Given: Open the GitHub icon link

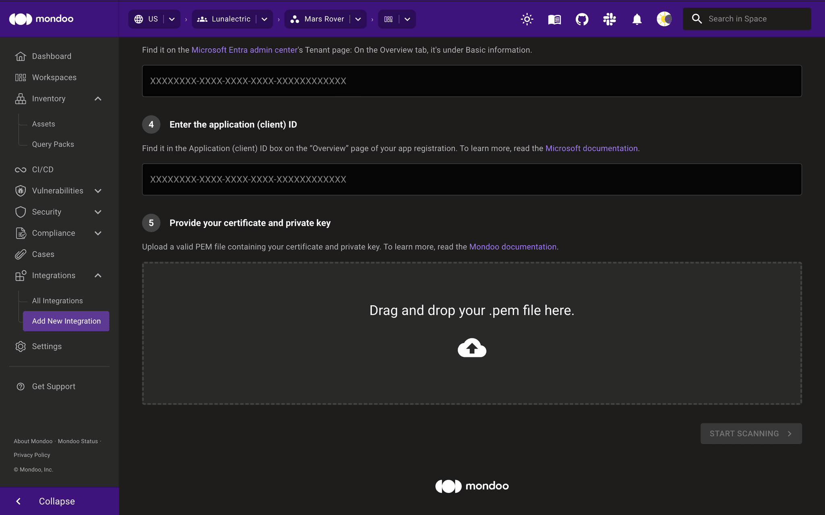Looking at the screenshot, I should tap(582, 19).
